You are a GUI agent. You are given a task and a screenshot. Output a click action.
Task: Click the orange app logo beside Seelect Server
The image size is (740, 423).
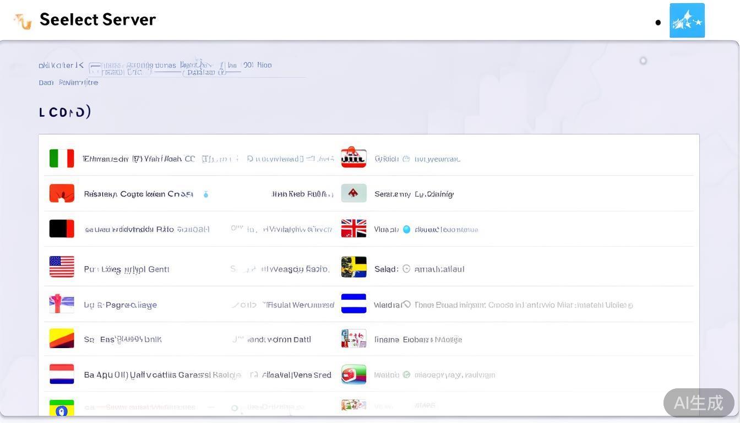click(x=23, y=21)
